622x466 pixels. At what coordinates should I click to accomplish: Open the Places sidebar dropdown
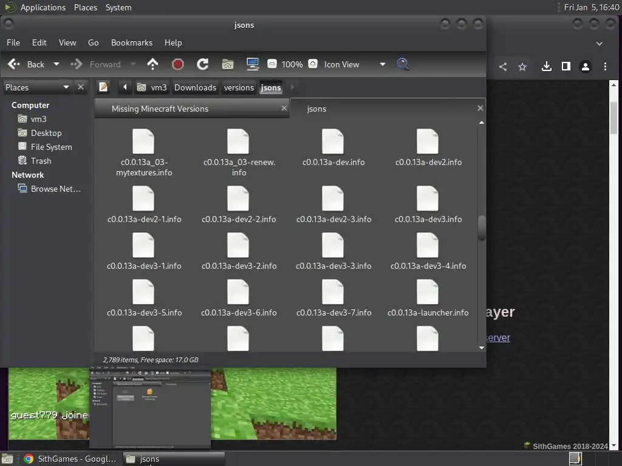pyautogui.click(x=37, y=87)
